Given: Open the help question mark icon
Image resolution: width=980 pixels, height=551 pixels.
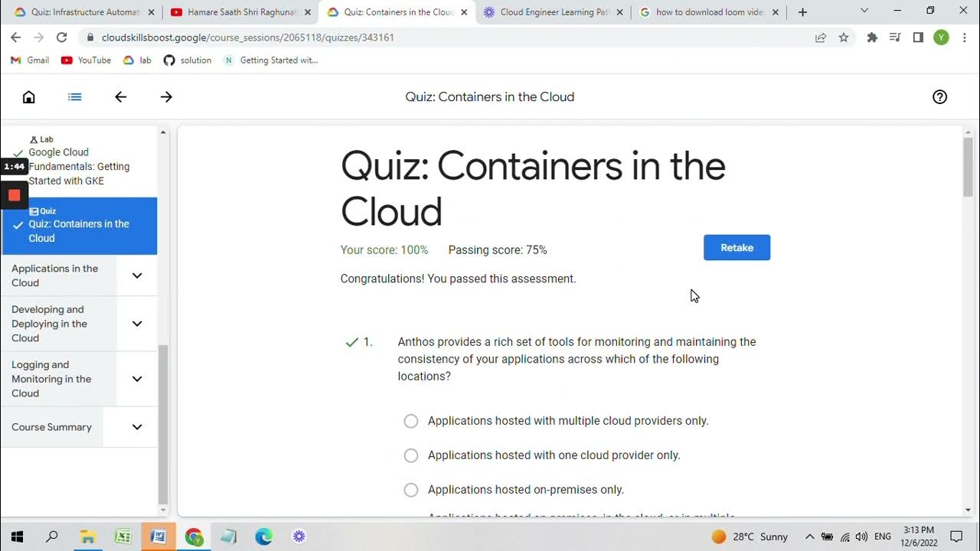Looking at the screenshot, I should tap(939, 97).
